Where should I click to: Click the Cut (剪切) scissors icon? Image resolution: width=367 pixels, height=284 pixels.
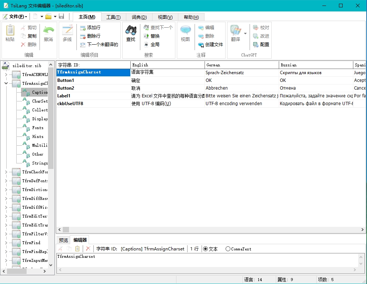(x=23, y=28)
